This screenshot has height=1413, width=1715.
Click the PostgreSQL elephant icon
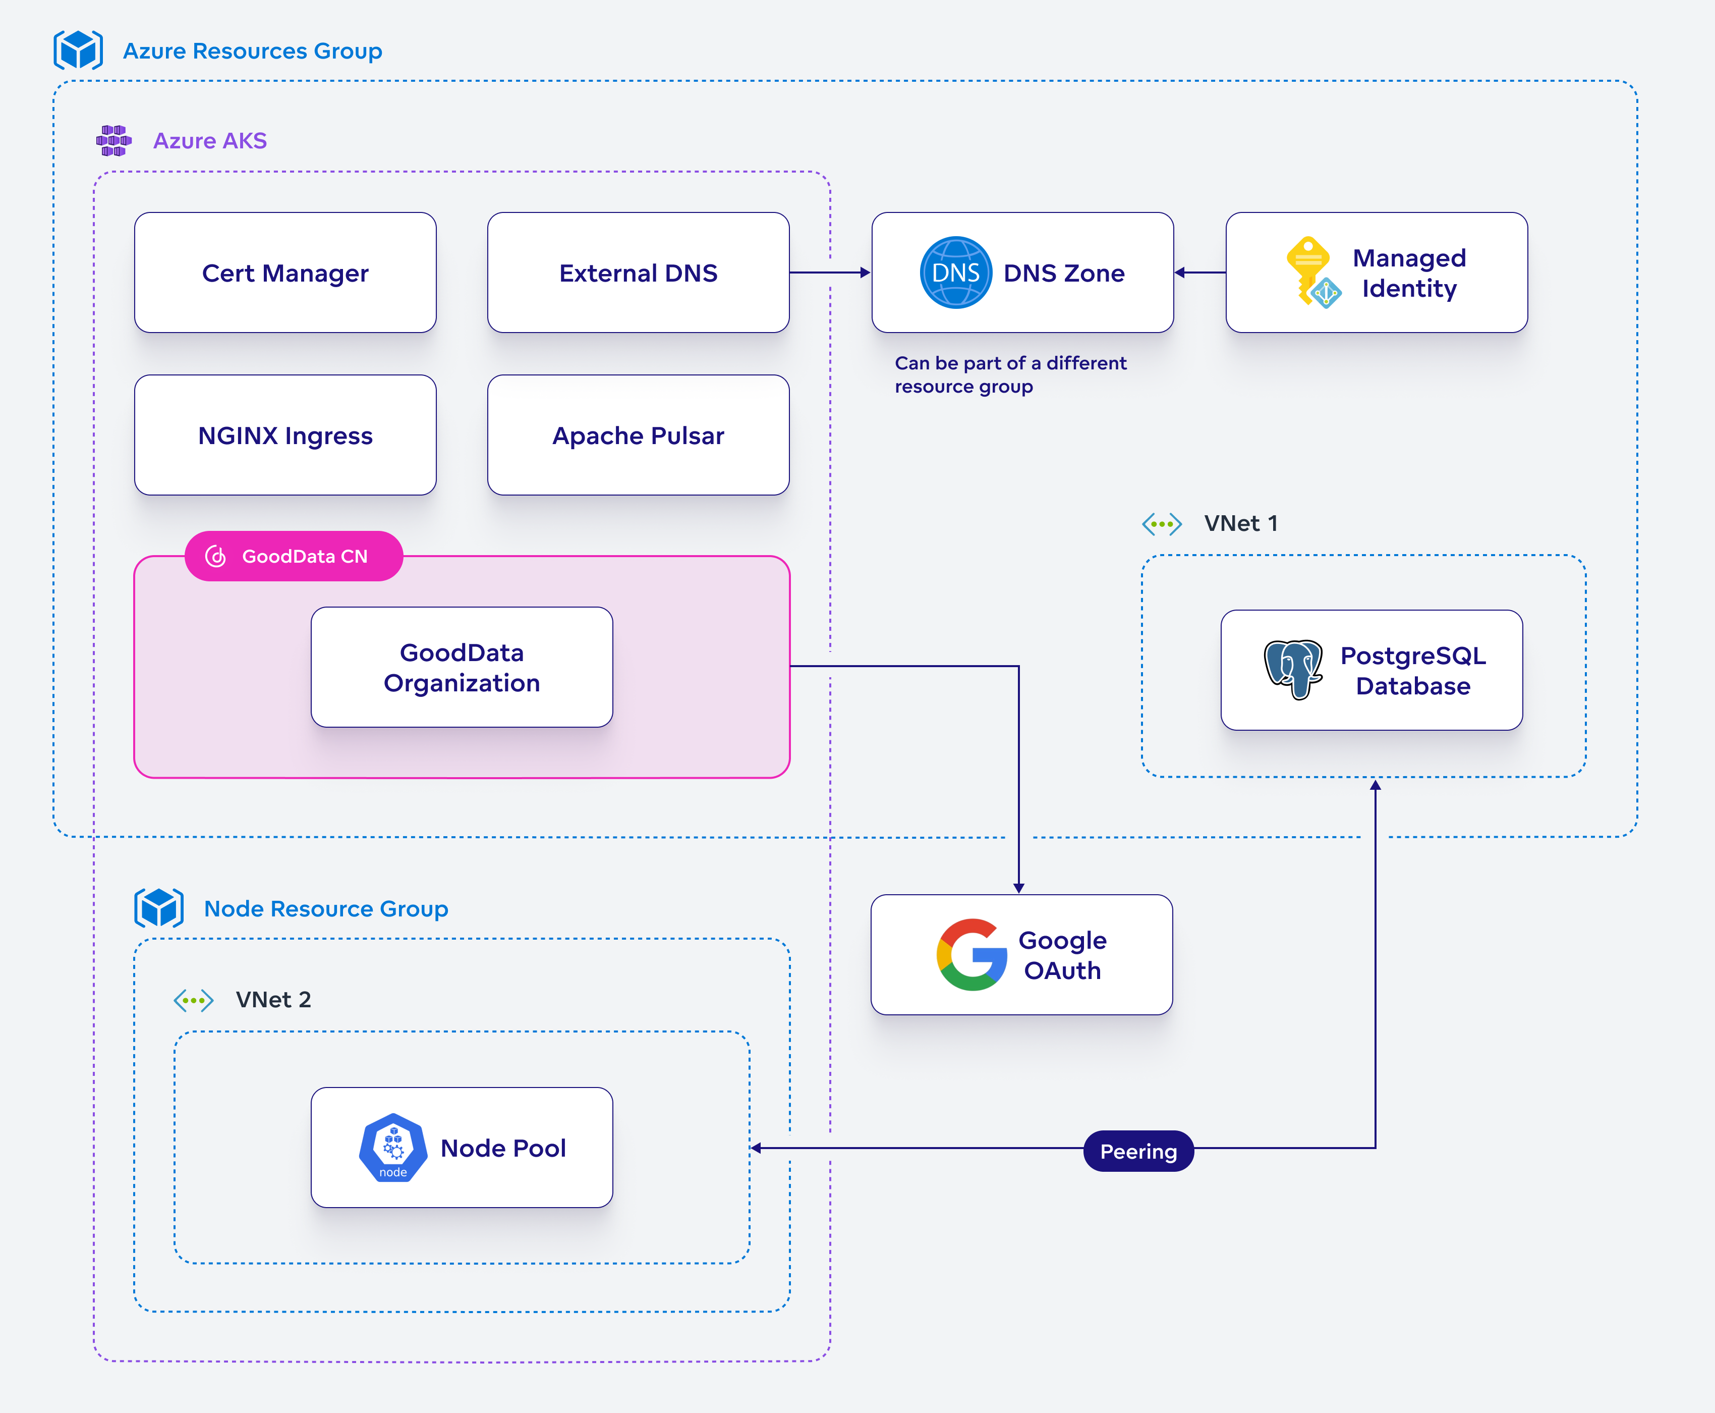coord(1293,669)
